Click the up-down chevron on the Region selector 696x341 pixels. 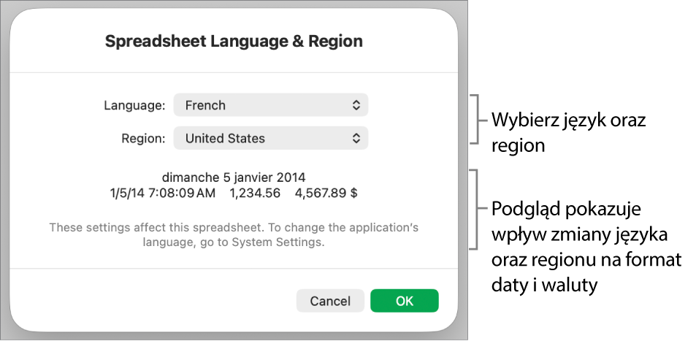(356, 138)
